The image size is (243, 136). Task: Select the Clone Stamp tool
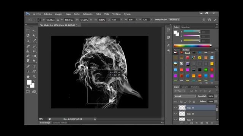28,51
